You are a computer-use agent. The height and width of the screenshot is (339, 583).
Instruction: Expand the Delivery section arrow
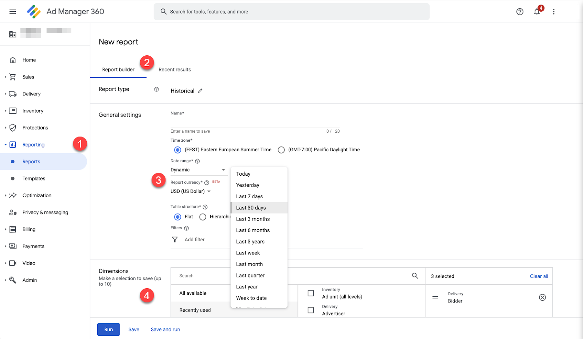[5, 94]
